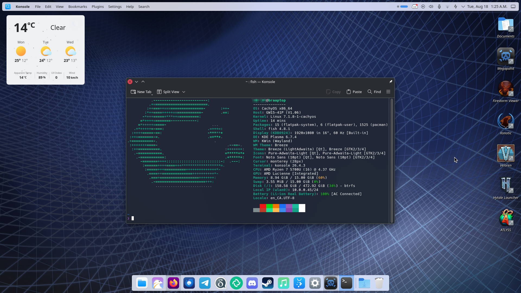Open Discord from the dock
Viewport: 521px width, 293px height.
point(252,283)
